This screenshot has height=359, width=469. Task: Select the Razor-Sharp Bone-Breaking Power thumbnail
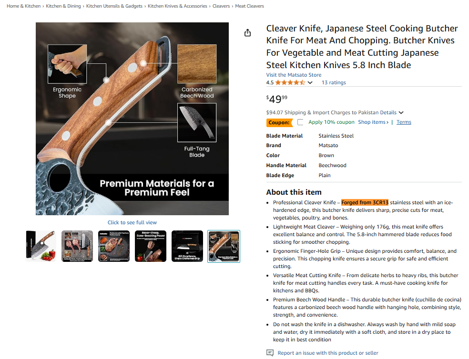point(151,246)
